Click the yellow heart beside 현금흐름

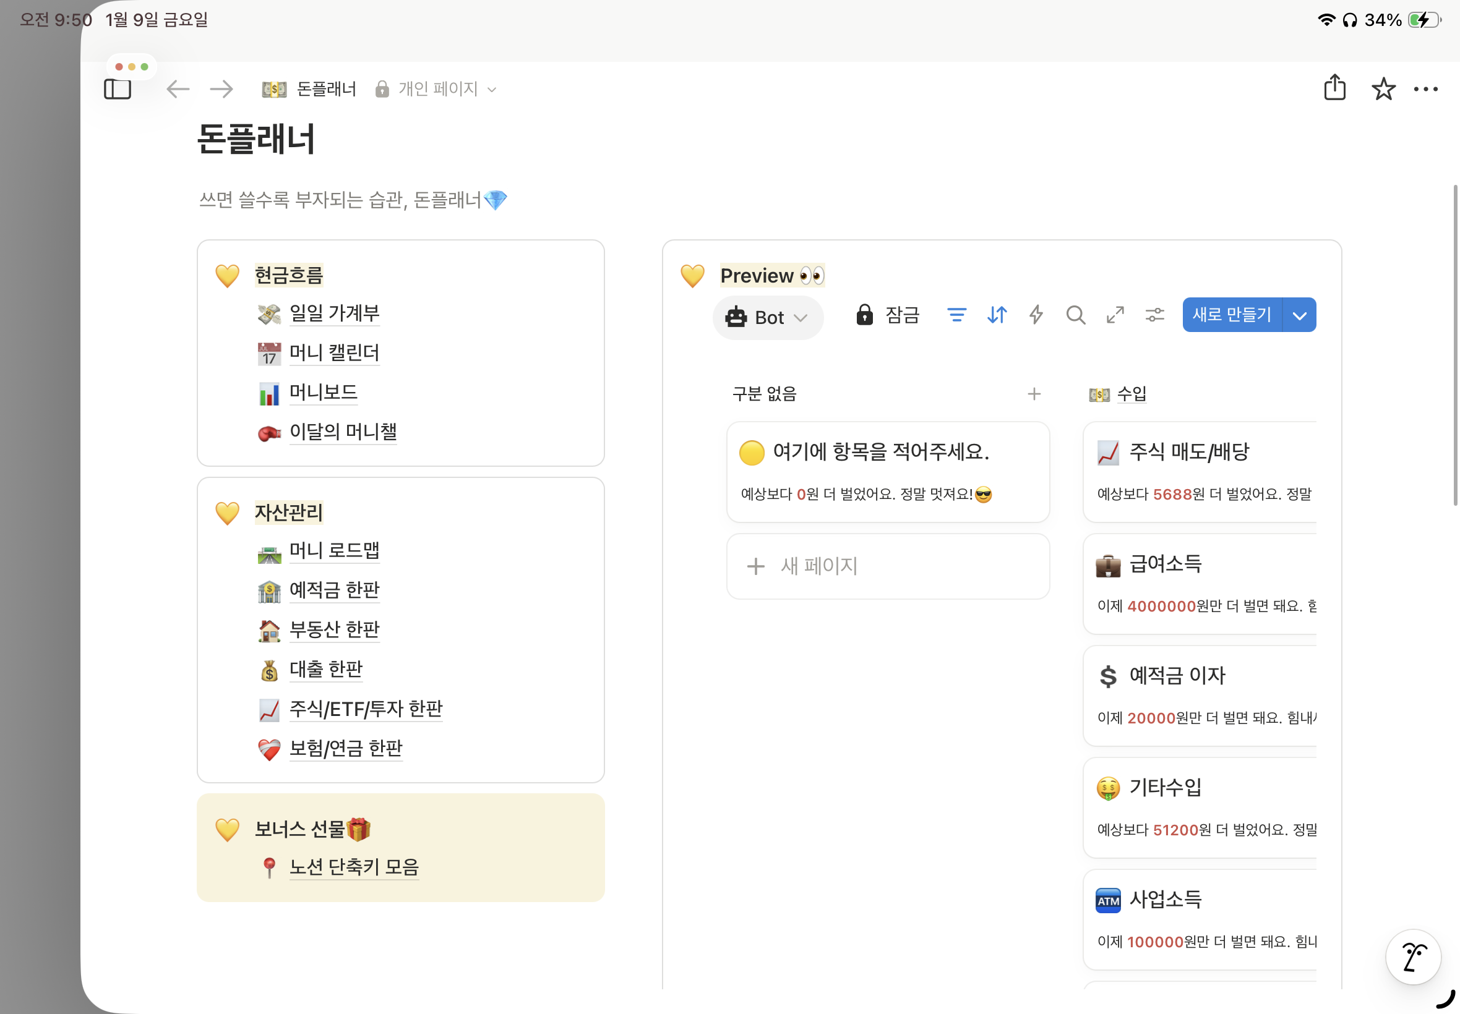tap(227, 276)
